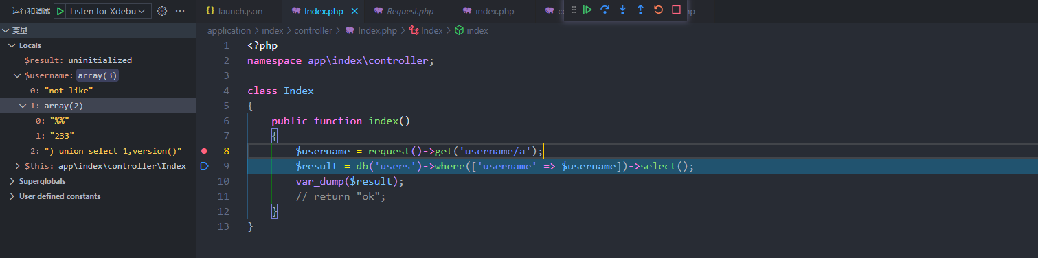Image resolution: width=1038 pixels, height=258 pixels.
Task: Step over in the debug toolbar
Action: [605, 10]
